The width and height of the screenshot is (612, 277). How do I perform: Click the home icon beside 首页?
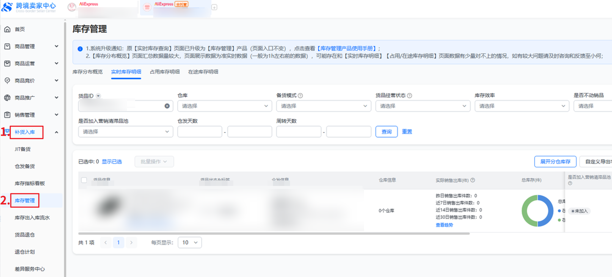[7, 29]
